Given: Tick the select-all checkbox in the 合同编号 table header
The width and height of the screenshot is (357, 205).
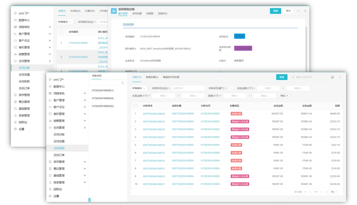Looking at the screenshot, I should (61, 32).
